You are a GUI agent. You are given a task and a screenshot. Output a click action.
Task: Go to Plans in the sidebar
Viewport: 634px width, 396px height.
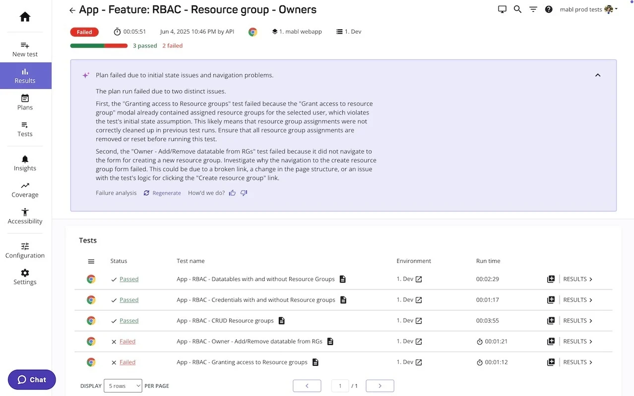coord(24,103)
